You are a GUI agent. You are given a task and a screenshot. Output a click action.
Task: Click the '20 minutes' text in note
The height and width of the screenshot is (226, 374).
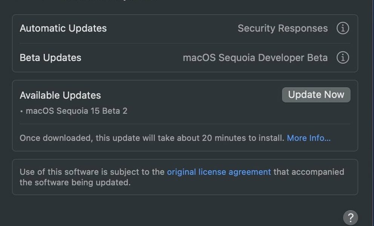[219, 138]
